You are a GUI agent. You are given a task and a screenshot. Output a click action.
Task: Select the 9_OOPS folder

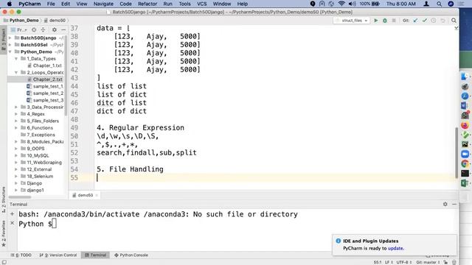pyautogui.click(x=35, y=149)
